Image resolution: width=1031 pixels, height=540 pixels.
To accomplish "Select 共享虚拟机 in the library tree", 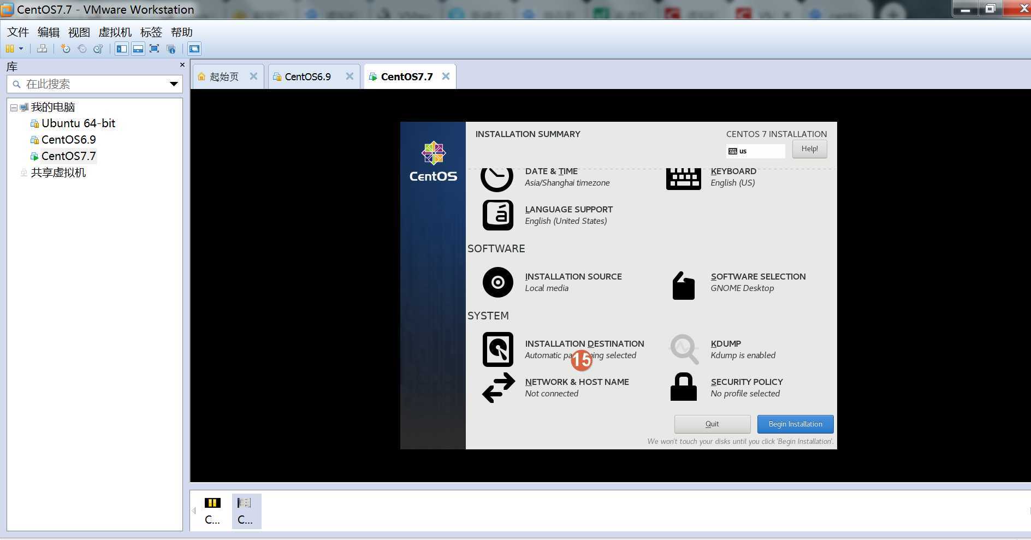I will point(58,173).
